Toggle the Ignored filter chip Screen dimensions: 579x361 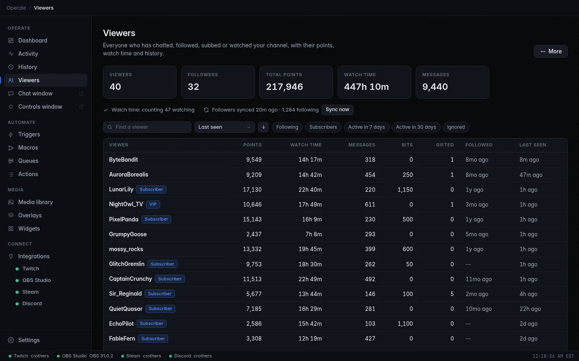[x=456, y=127]
